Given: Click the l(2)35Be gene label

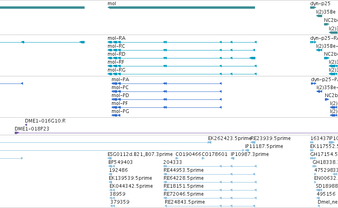Looking at the screenshot, I should coord(326,12).
